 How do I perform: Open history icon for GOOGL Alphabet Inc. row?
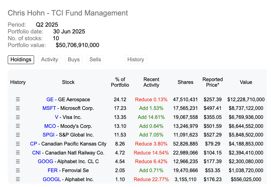(18, 179)
